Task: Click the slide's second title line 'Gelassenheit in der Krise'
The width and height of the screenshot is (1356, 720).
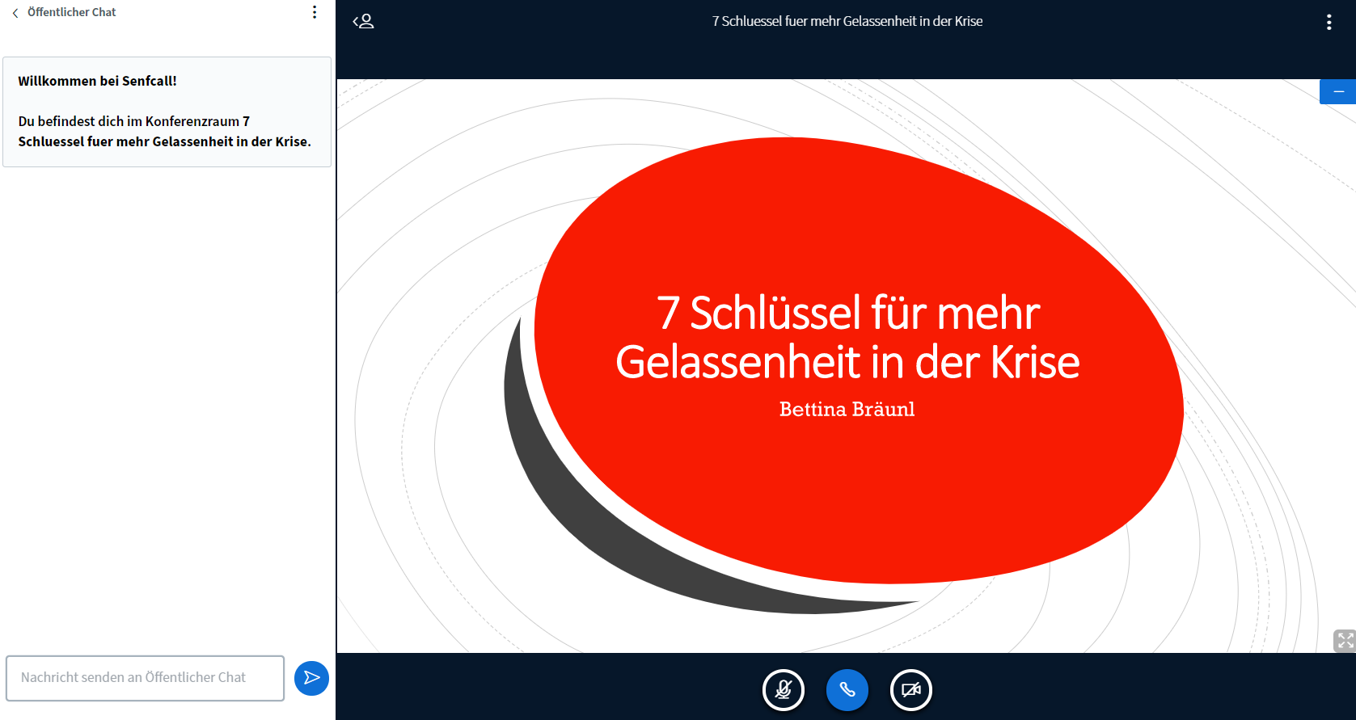Action: point(847,362)
